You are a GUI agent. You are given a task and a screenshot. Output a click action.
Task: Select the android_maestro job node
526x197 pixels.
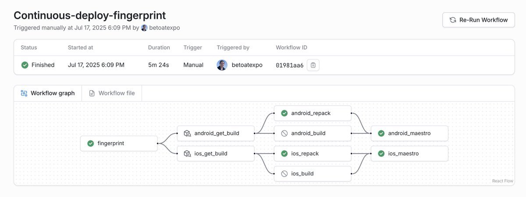click(409, 133)
